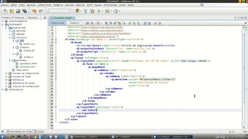
Task: Open the Run Project dropdown arrow
Action: (x=102, y=11)
